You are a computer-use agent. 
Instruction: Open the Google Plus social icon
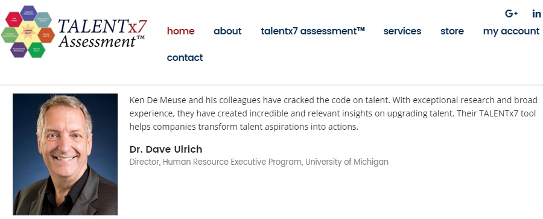point(511,14)
